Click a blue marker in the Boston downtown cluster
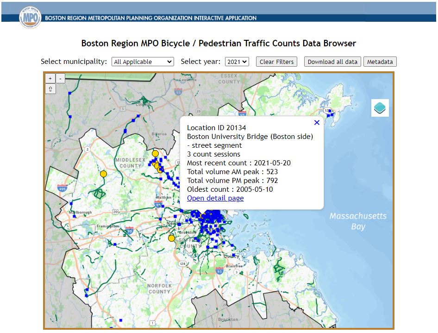 click(213, 218)
